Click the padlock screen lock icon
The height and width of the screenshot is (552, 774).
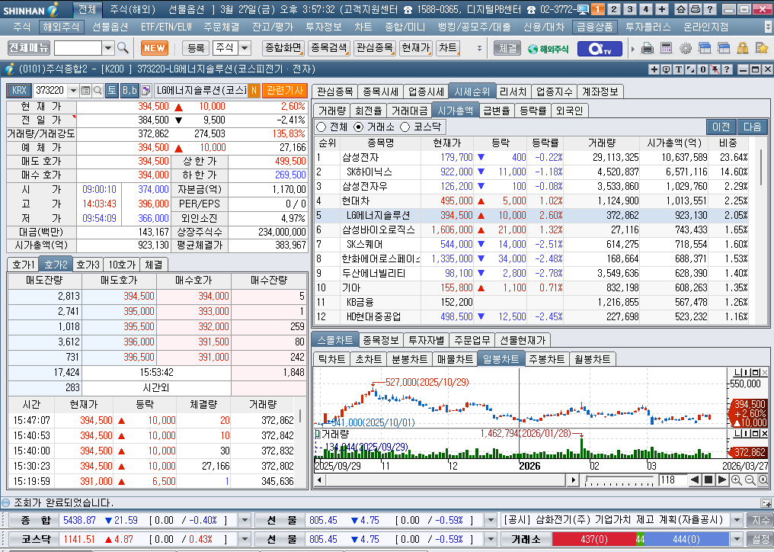tap(743, 48)
